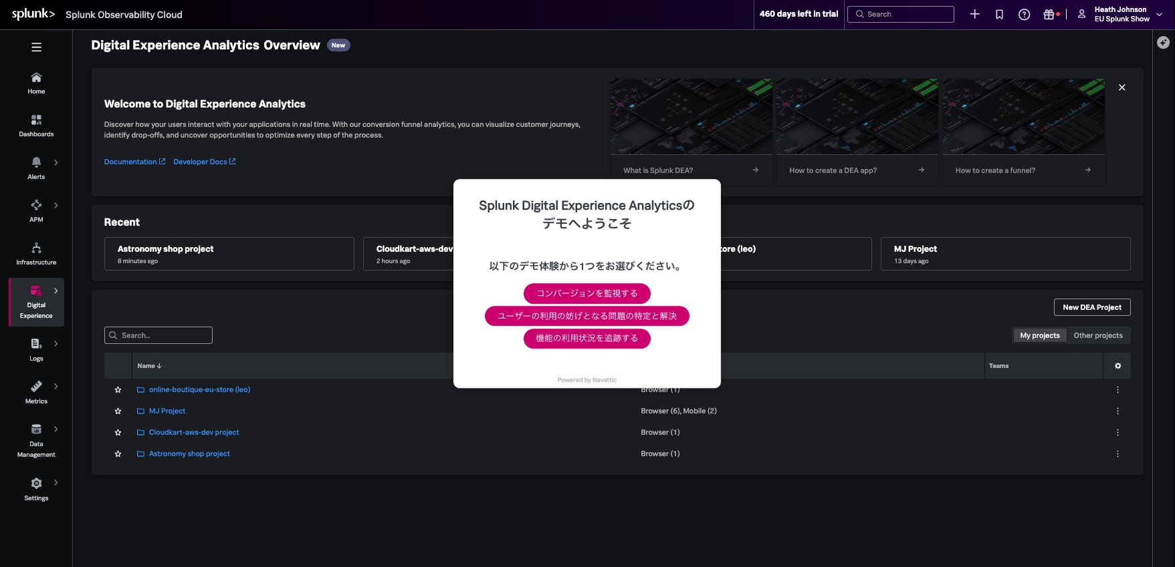Open the What's New gift icon
The height and width of the screenshot is (567, 1175).
1049,14
